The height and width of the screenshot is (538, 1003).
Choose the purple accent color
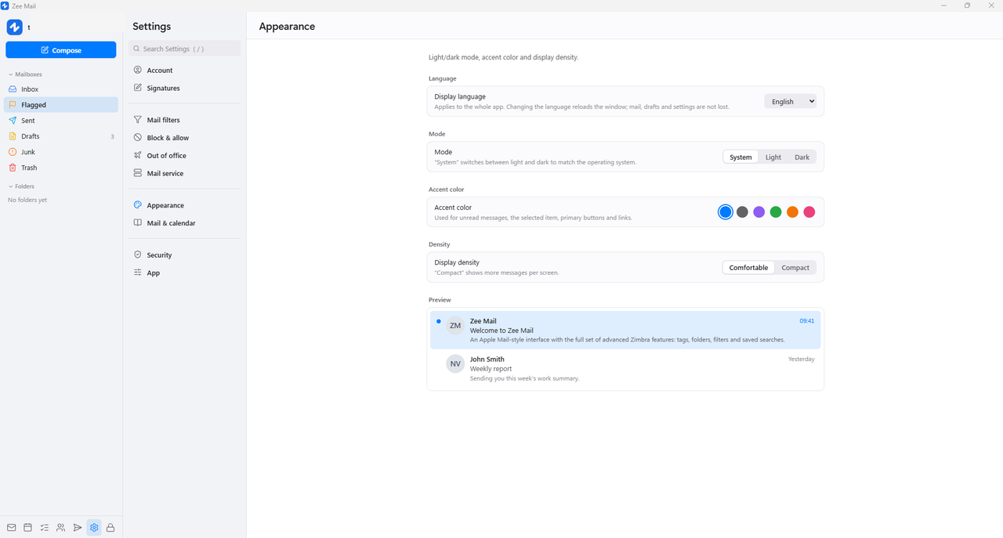759,212
